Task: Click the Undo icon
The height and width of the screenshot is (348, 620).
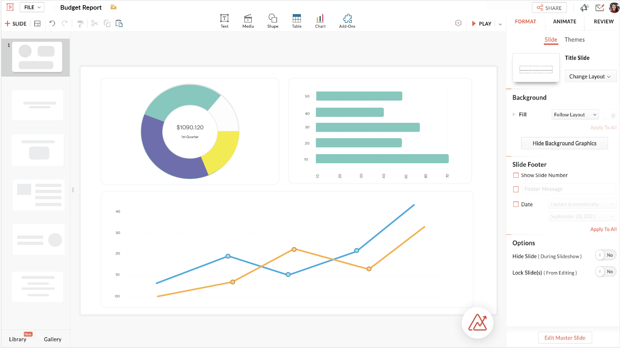Action: click(x=52, y=24)
